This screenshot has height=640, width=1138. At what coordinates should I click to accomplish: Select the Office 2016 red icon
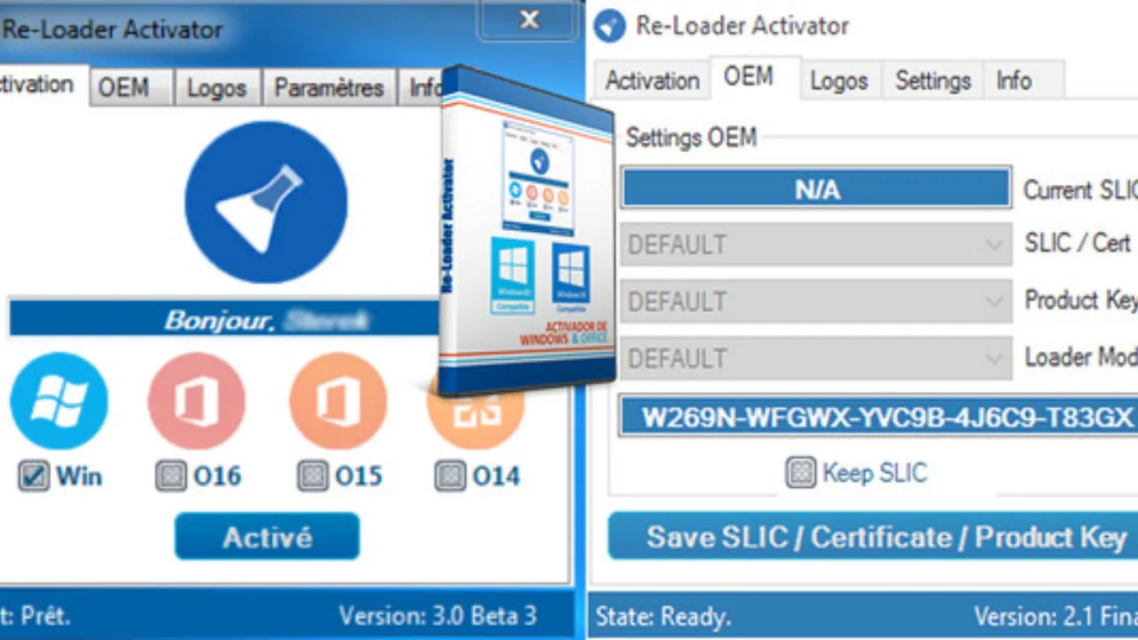tap(196, 401)
